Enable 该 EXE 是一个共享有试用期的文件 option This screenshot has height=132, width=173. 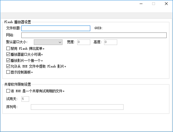(8, 91)
